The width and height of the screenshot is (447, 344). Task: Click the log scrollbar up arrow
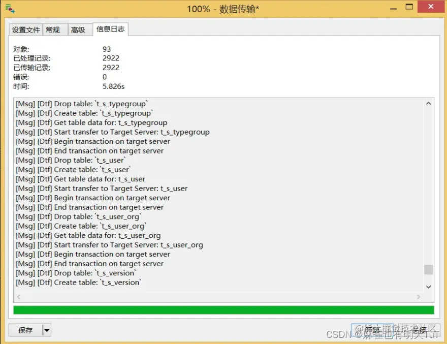[x=428, y=104]
